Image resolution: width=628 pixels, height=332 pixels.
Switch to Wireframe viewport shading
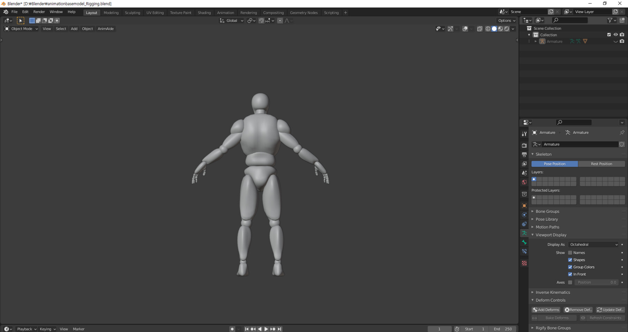click(488, 29)
